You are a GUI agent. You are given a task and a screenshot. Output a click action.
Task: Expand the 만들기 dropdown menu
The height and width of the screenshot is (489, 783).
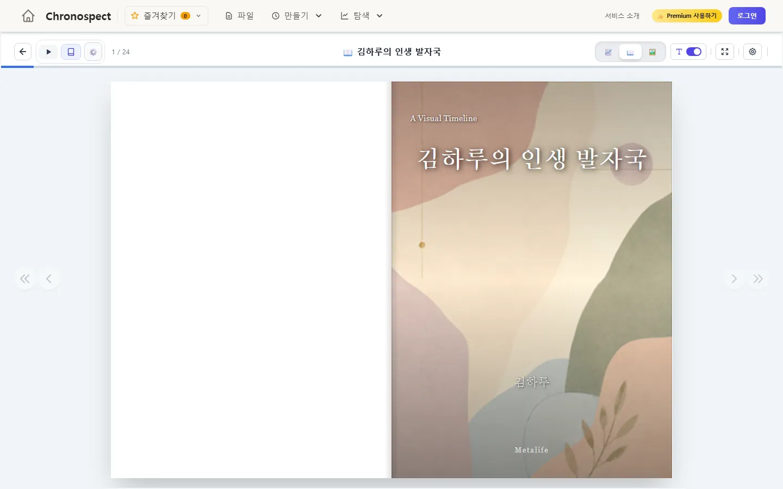[x=297, y=16]
